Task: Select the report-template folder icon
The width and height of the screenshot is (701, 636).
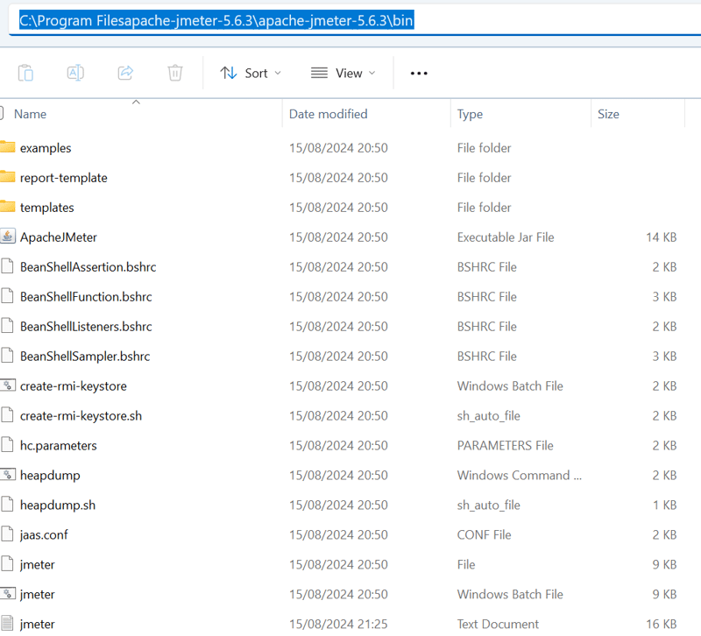Action: point(8,177)
